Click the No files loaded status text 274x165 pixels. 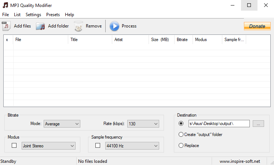pyautogui.click(x=92, y=161)
